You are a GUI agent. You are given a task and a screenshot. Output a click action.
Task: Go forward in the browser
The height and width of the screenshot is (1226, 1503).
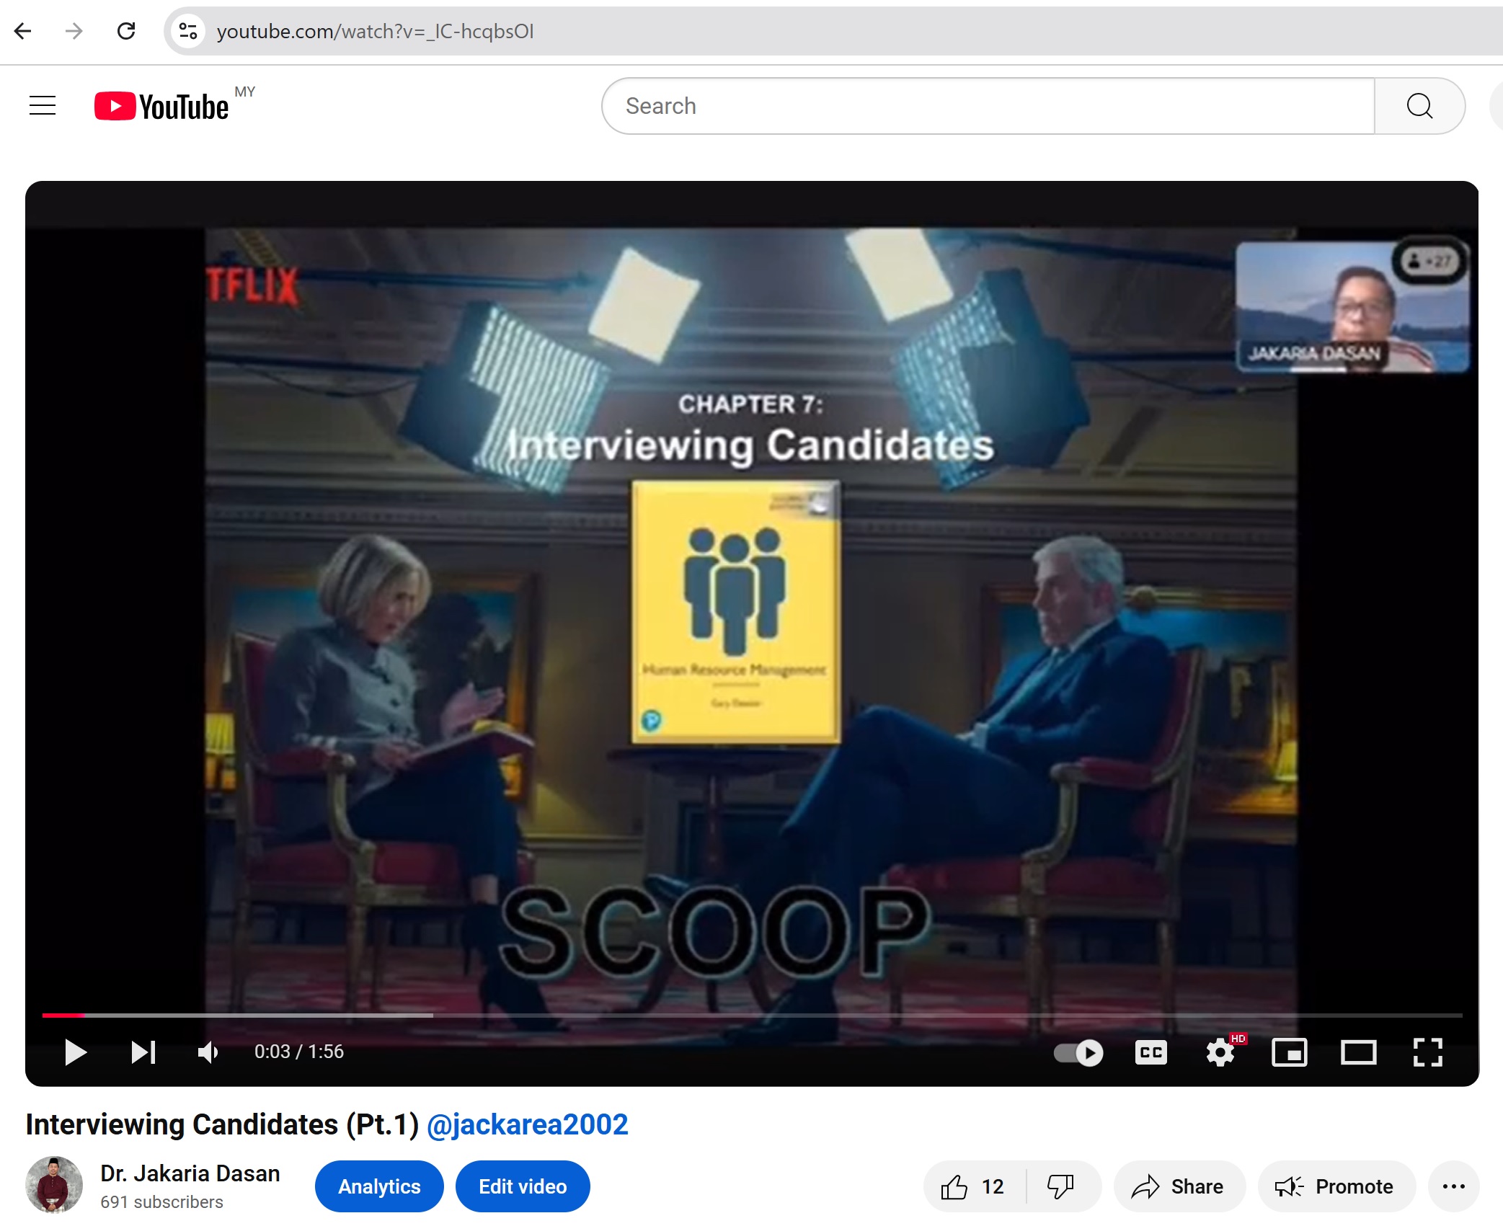tap(74, 31)
